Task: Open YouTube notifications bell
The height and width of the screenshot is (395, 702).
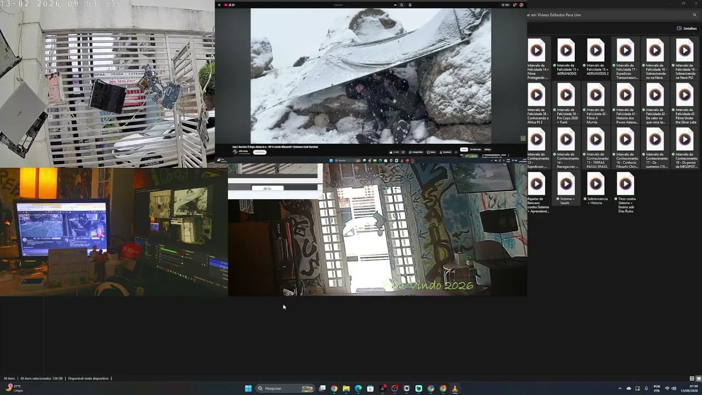Action: tap(515, 5)
